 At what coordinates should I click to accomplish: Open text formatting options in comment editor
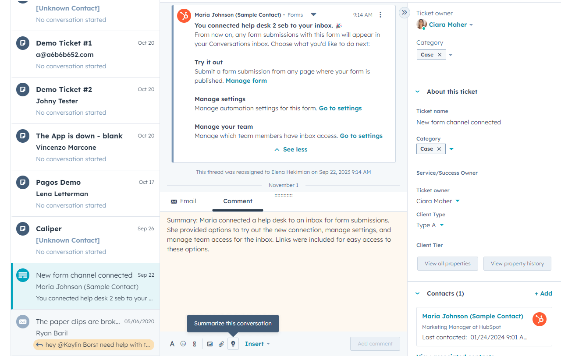pyautogui.click(x=172, y=344)
